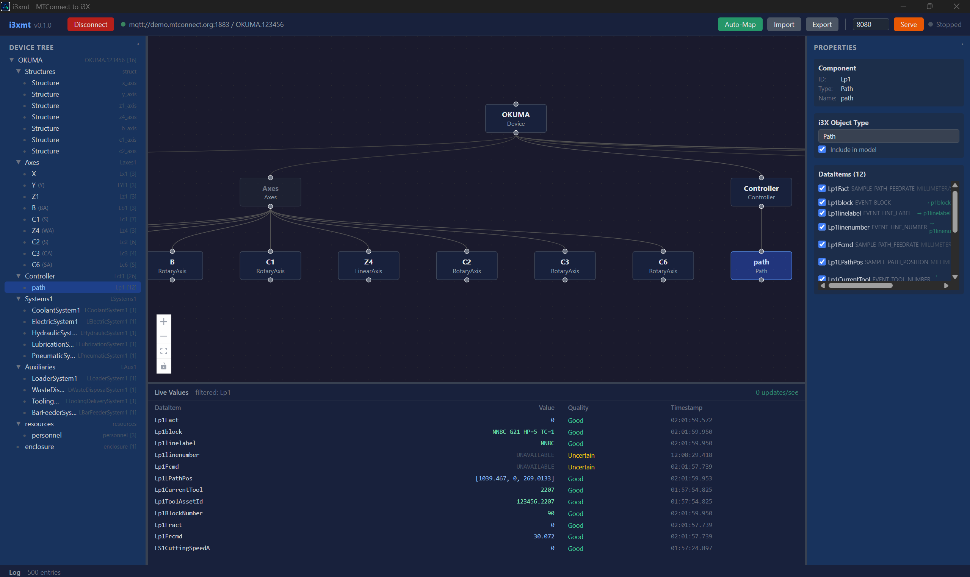Collapse the Device Tree panel arrow

[138, 44]
